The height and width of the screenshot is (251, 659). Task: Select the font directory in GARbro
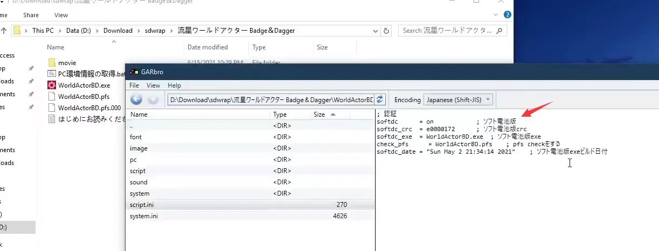[x=250, y=137]
